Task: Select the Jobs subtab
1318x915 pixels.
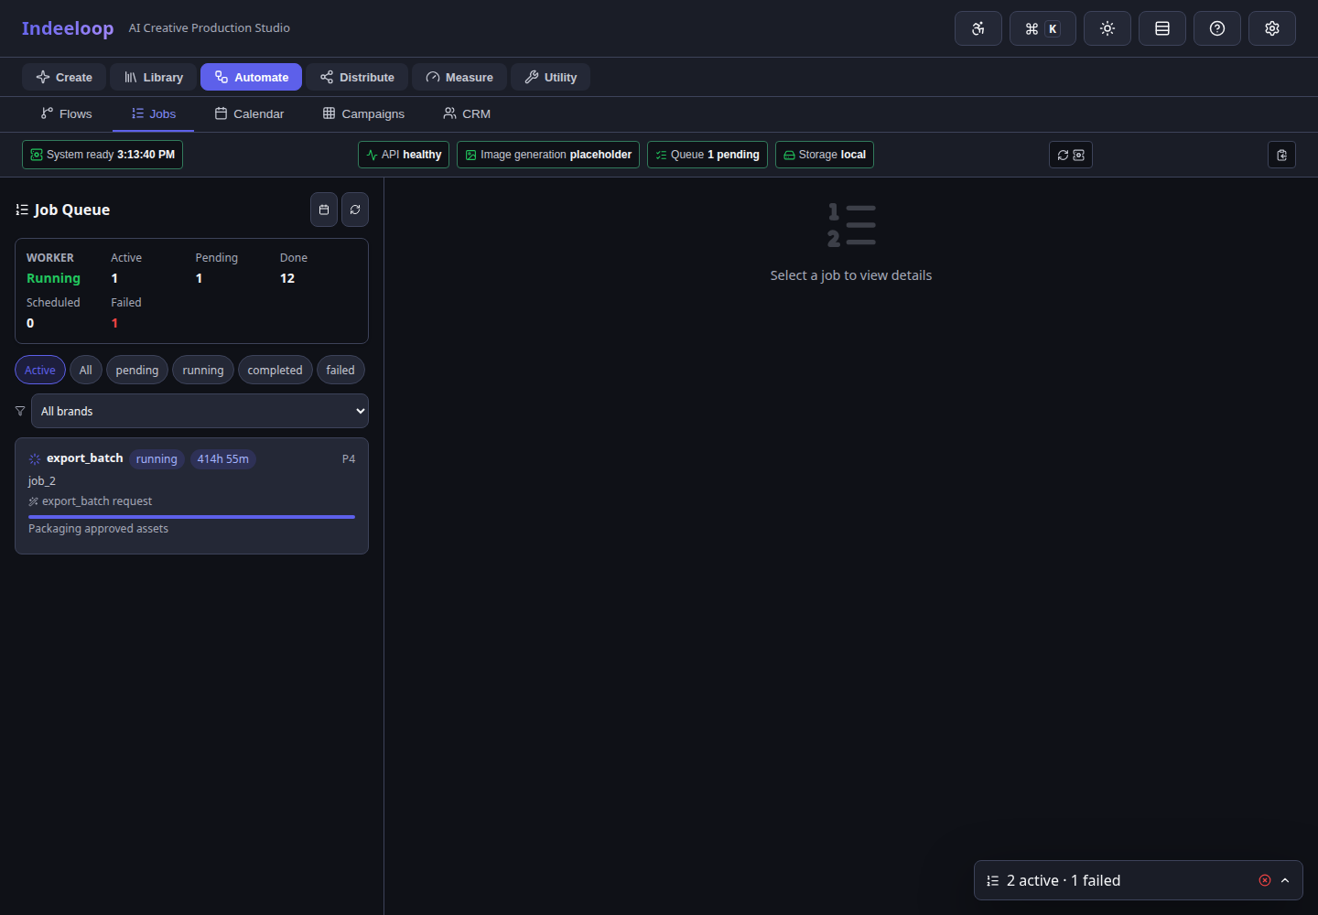Action: 153,113
